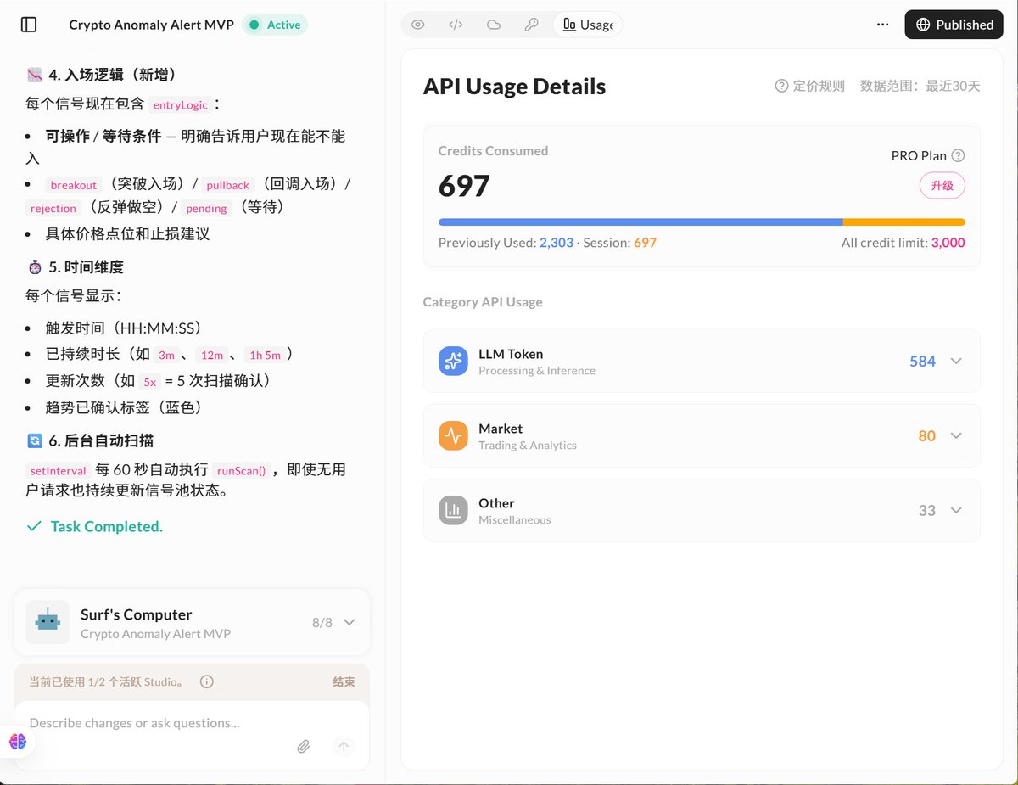
Task: Open the API keys icon in the toolbar
Action: (x=531, y=25)
